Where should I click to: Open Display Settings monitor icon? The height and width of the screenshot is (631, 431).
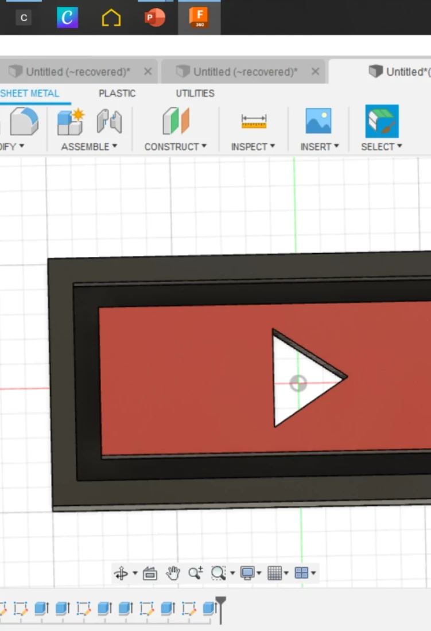[x=247, y=572]
